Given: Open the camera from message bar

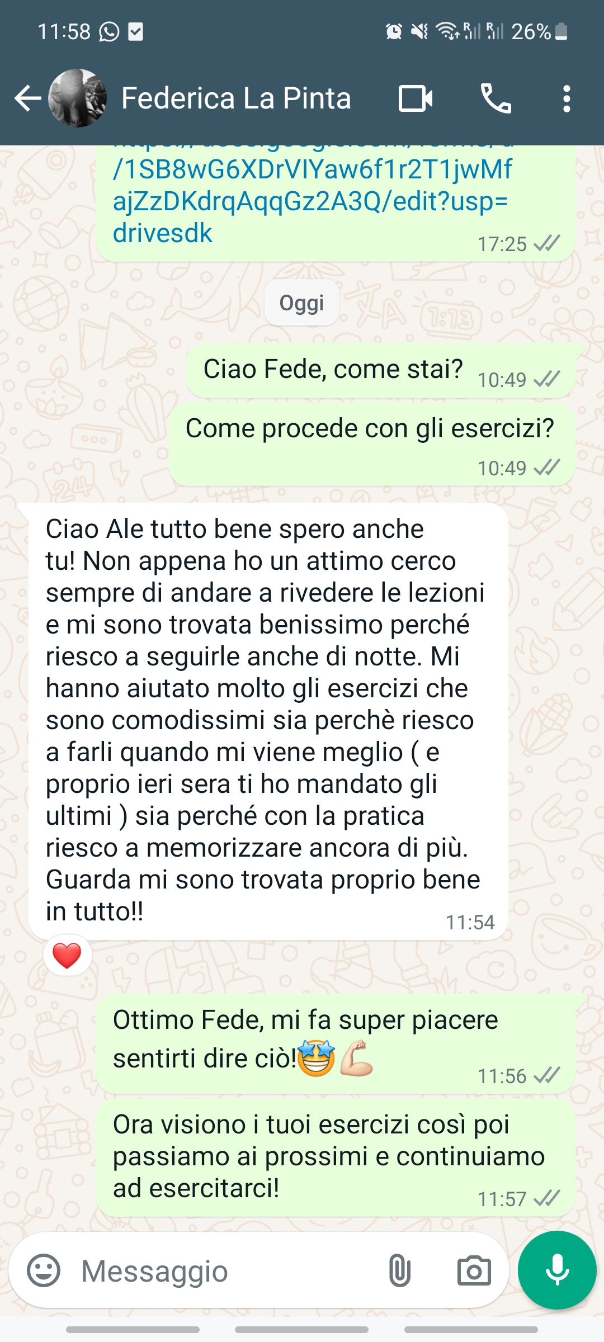Looking at the screenshot, I should [474, 1270].
